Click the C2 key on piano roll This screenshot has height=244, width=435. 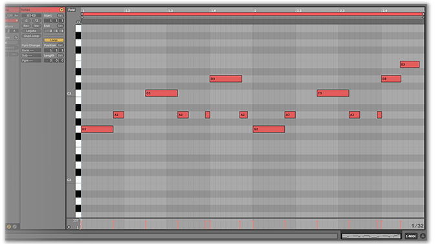pyautogui.click(x=78, y=180)
